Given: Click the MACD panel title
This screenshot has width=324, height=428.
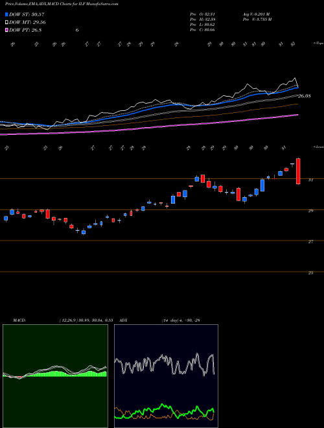Looking at the screenshot, I should pyautogui.click(x=19, y=320).
